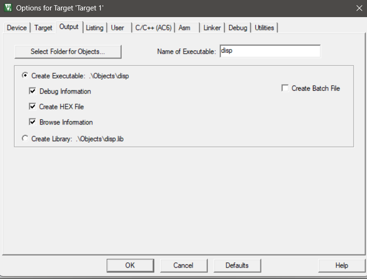Viewport: 367px width, 279px height.
Task: Click the Name of Executable field
Action: point(270,51)
